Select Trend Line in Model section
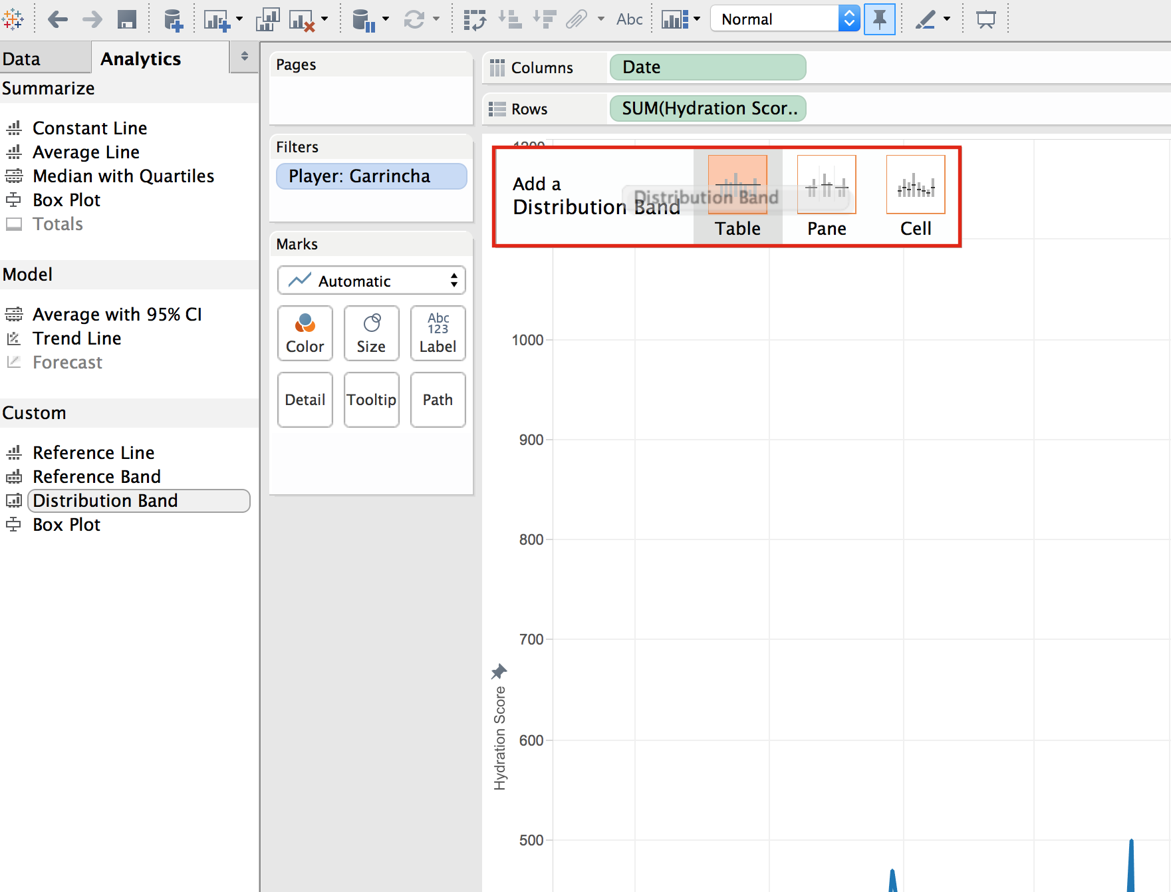Screen dimensions: 1171x892 (77, 338)
